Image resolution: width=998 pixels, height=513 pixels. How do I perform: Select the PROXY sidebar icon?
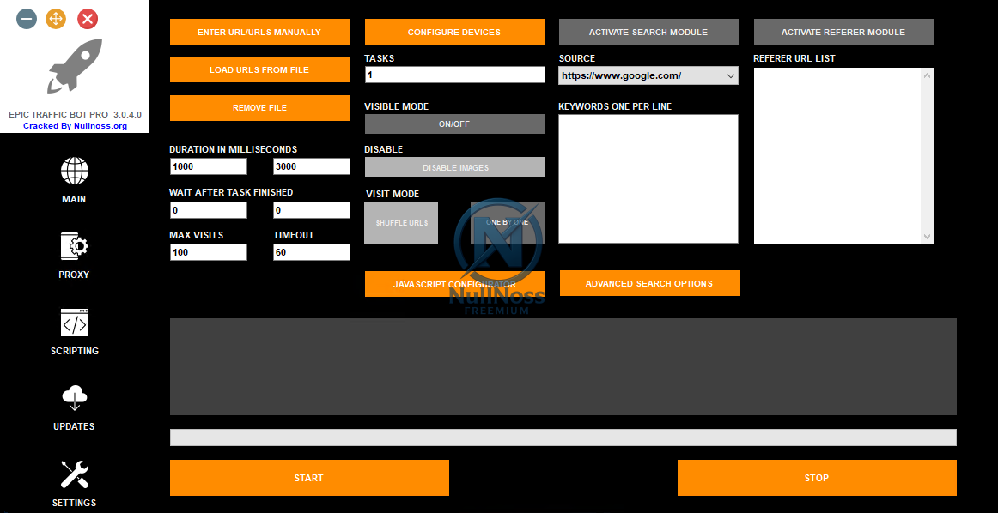pos(74,247)
